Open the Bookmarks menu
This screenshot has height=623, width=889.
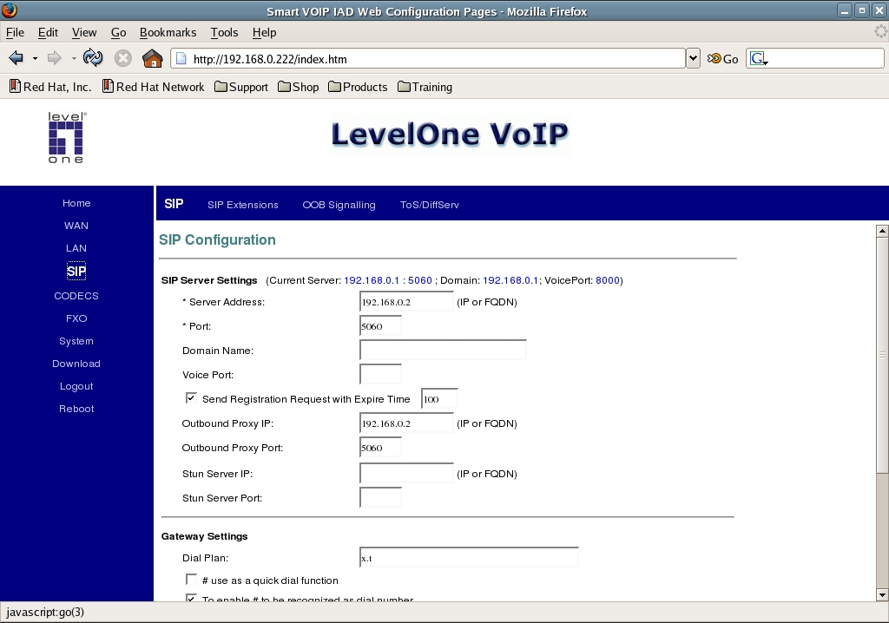pos(168,32)
